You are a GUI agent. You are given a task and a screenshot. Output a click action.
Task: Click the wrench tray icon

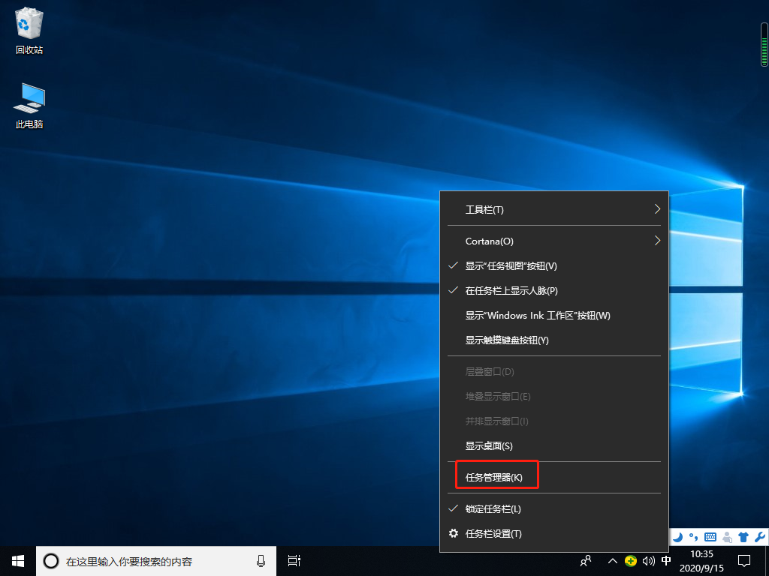point(761,537)
